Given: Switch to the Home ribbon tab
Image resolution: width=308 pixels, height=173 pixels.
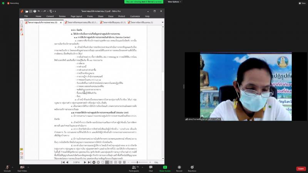Looking at the screenshot, I should (x=38, y=16).
